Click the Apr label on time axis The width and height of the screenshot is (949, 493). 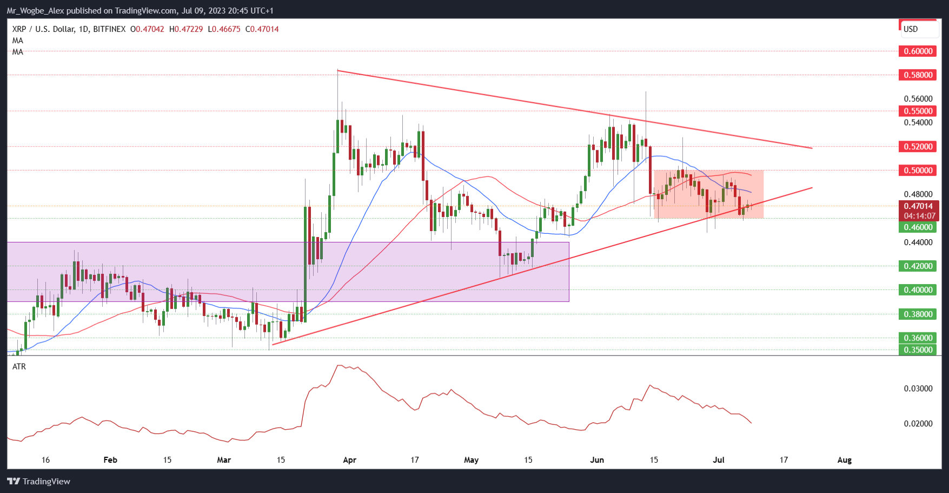(349, 460)
